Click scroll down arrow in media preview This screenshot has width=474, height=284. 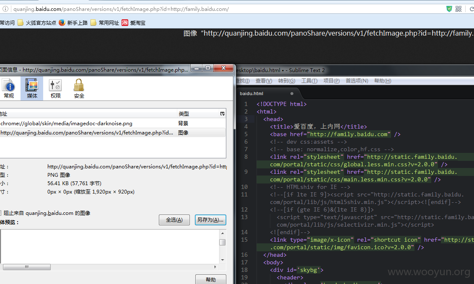tap(223, 260)
